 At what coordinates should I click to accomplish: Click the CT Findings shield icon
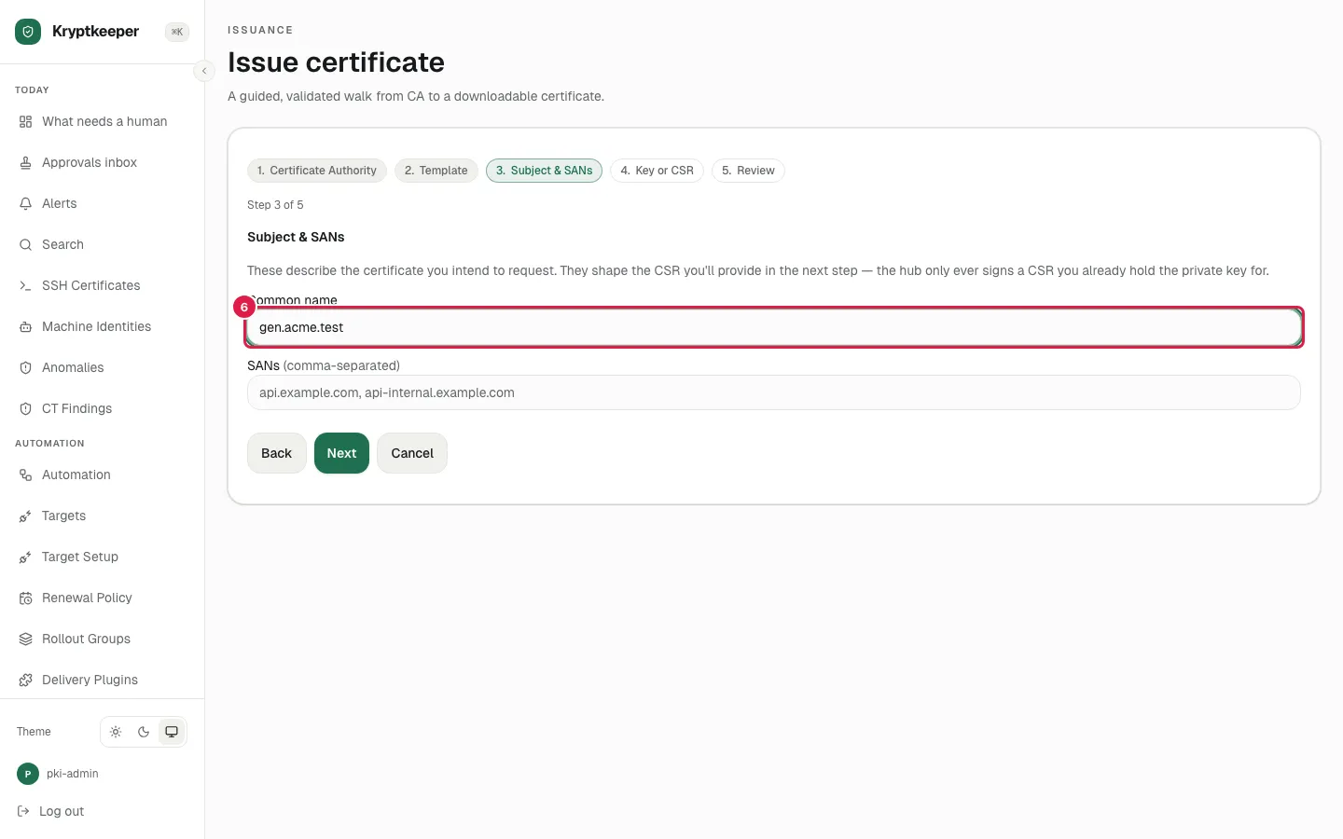pyautogui.click(x=25, y=409)
